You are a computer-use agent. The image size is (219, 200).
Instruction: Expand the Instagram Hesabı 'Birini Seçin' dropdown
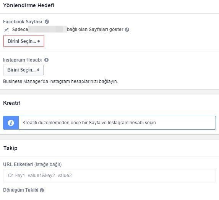[x=23, y=70]
